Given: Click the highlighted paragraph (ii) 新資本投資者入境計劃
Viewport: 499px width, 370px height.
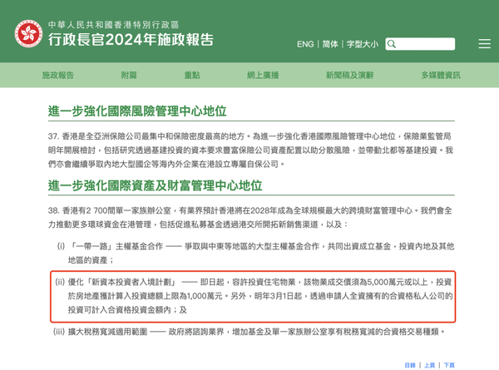Looking at the screenshot, I should click(x=253, y=296).
